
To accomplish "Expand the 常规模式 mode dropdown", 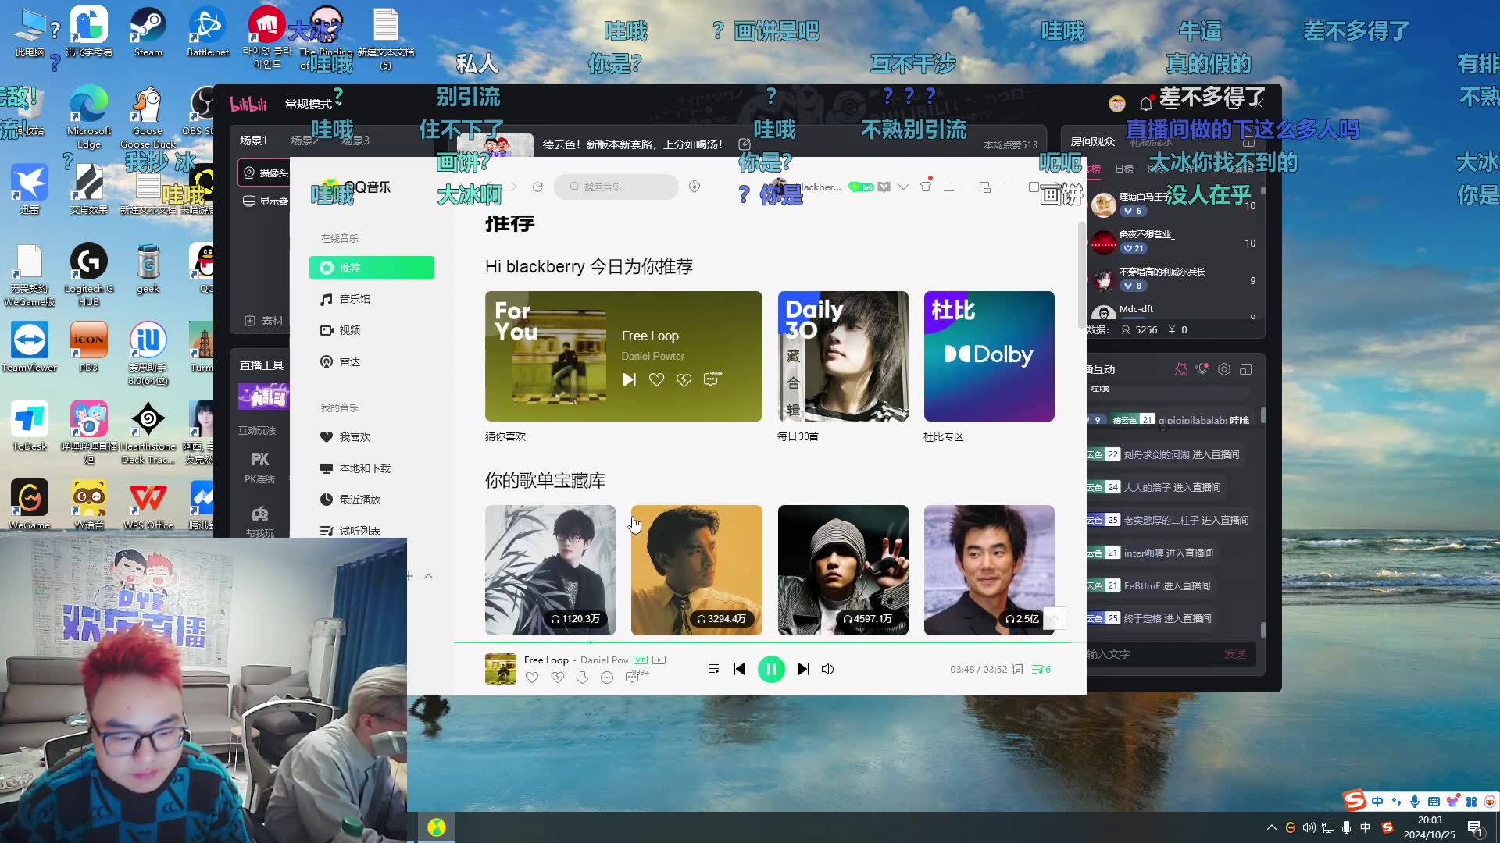I will pyautogui.click(x=313, y=104).
